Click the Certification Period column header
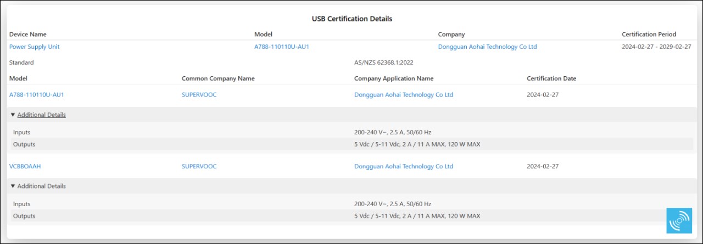Viewport: 703px width, 244px height. coord(649,34)
